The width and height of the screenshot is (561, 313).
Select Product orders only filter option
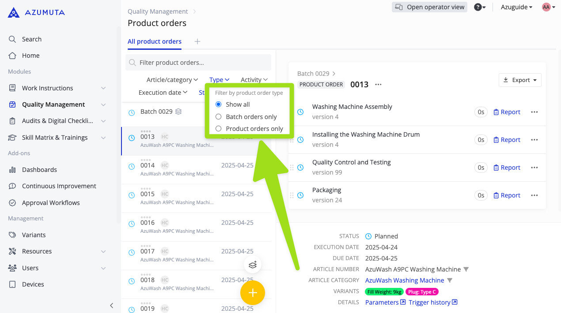click(218, 128)
